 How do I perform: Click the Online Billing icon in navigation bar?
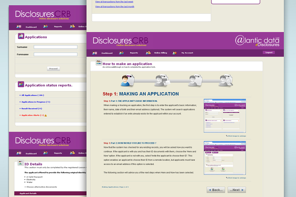[148, 53]
